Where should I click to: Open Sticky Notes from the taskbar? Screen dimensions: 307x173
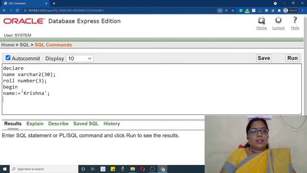113,169
